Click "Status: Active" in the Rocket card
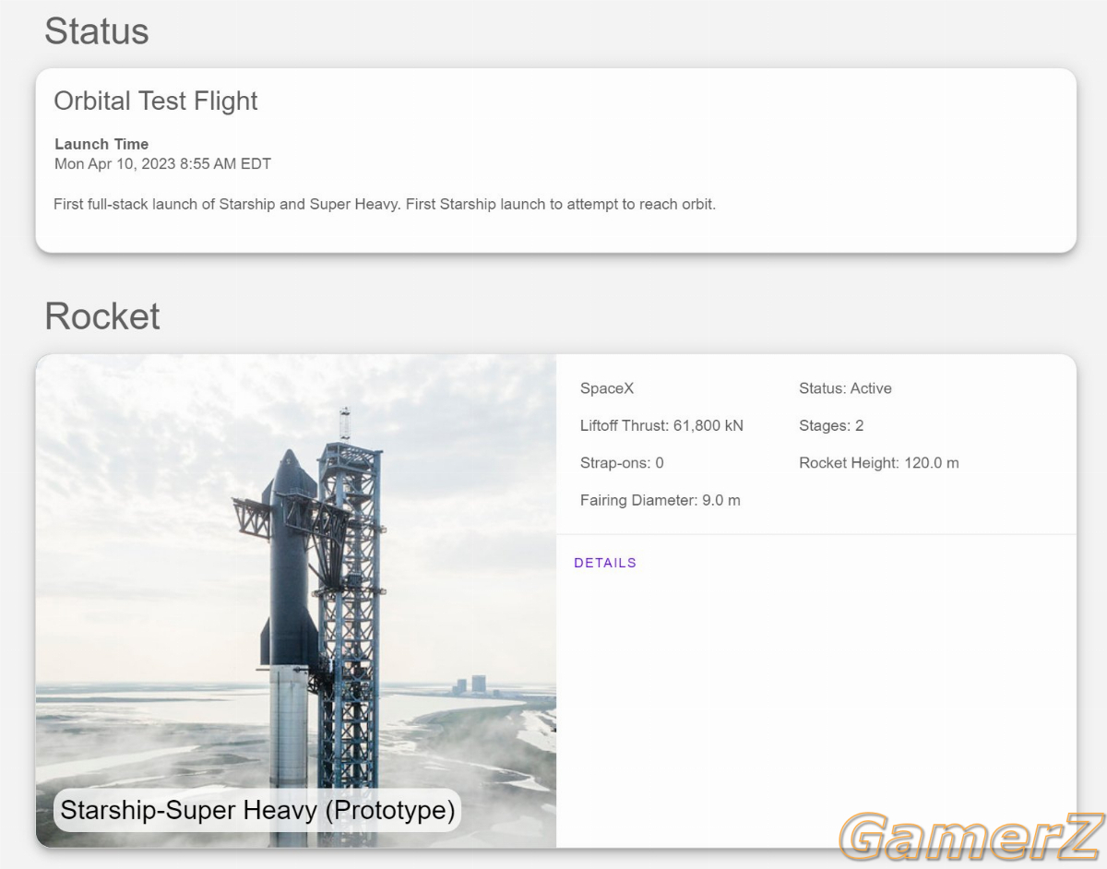 click(x=845, y=388)
